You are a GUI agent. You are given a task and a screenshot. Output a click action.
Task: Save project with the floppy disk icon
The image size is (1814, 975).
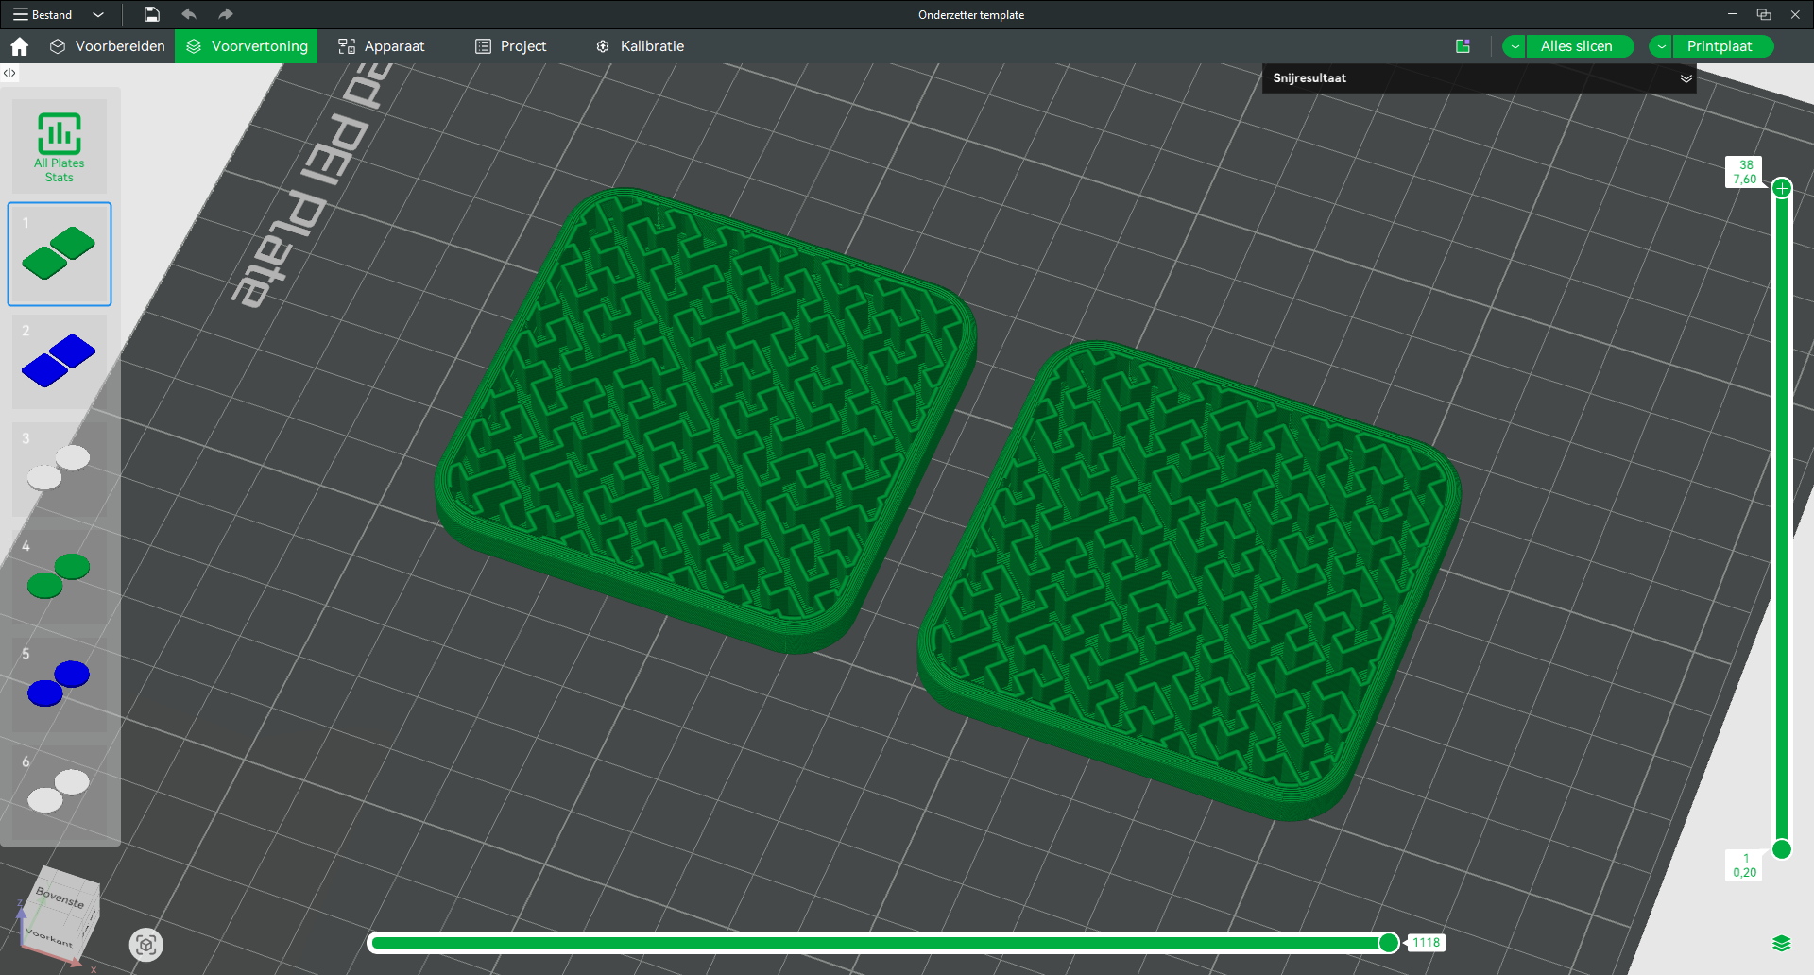tap(152, 14)
